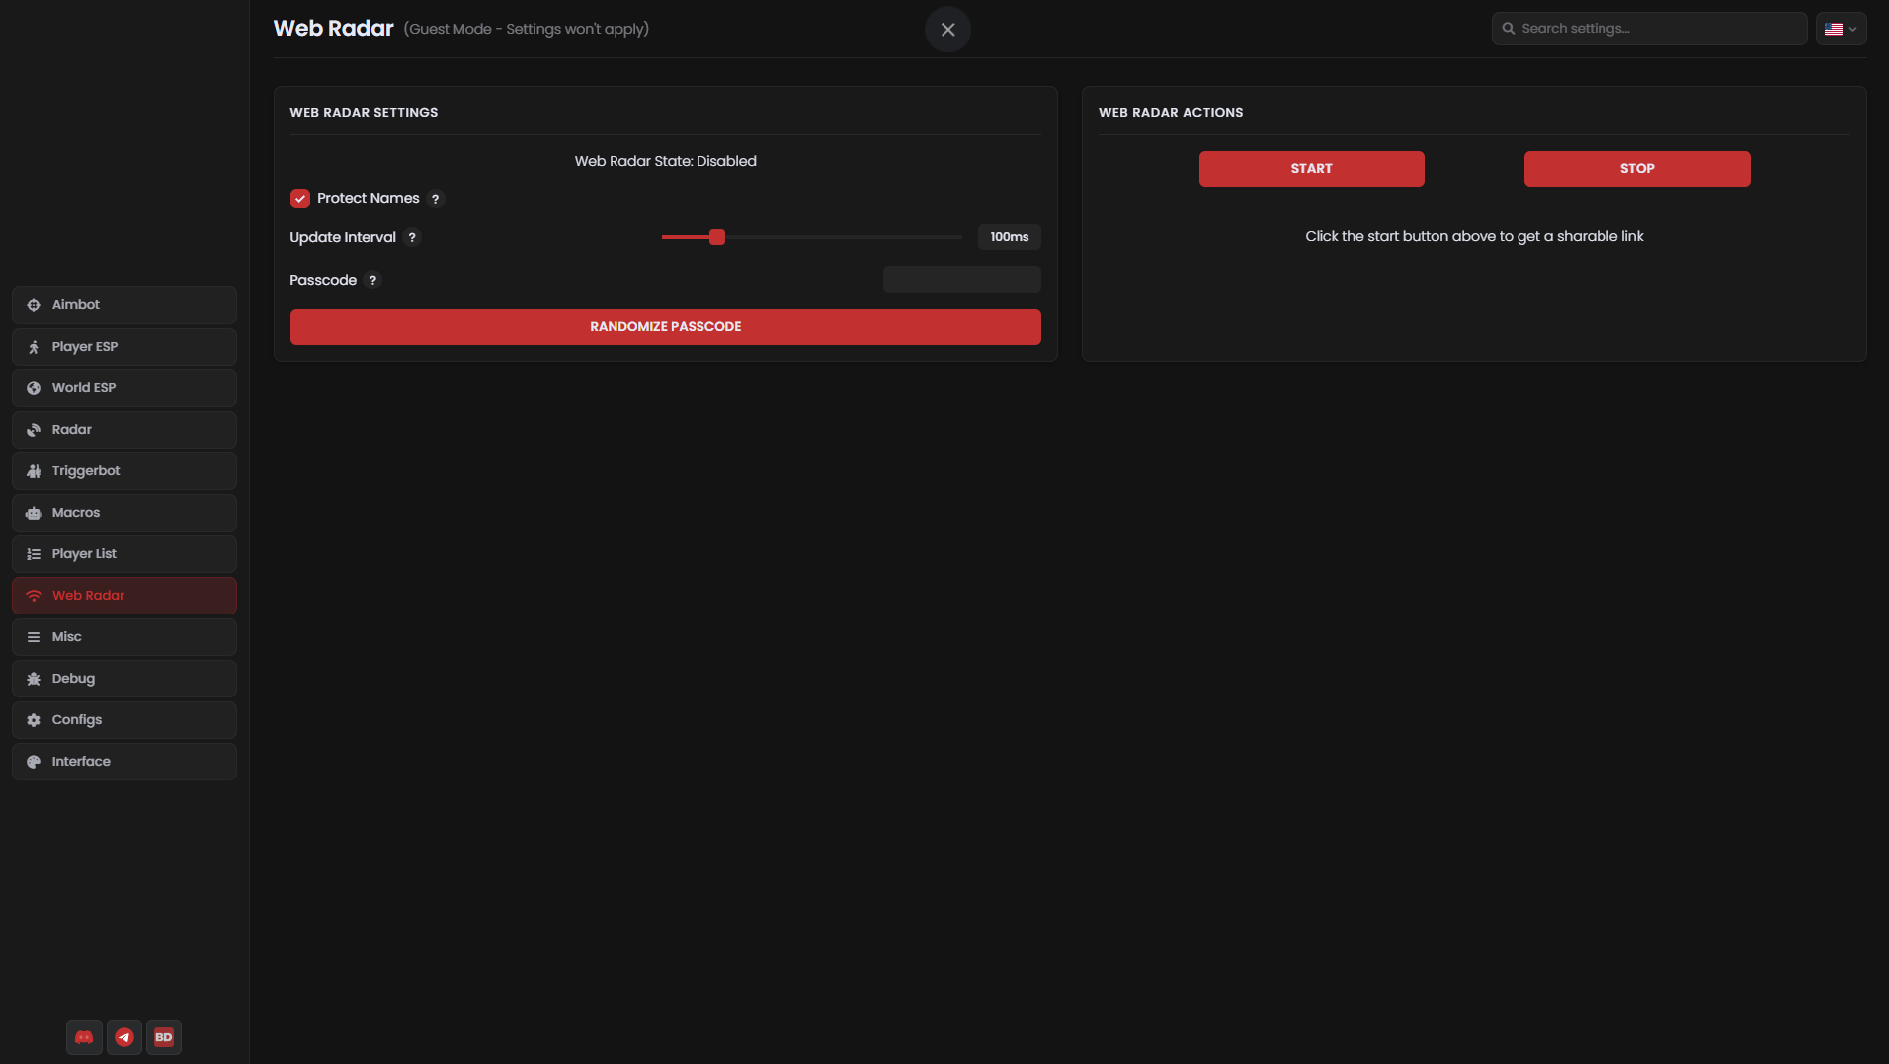Image resolution: width=1889 pixels, height=1064 pixels.
Task: Show help for Update Interval
Action: [412, 237]
